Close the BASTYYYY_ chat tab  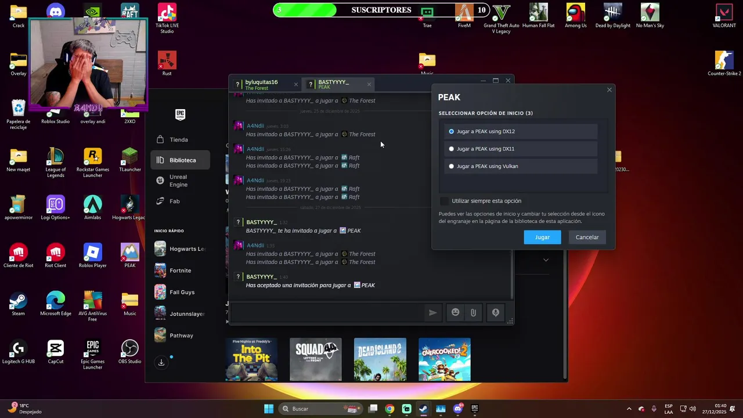click(369, 85)
